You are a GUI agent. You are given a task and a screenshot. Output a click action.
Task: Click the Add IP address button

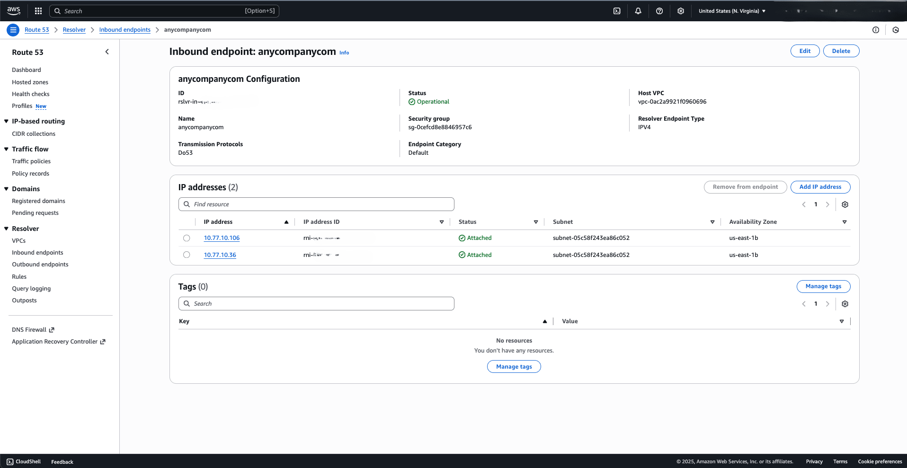[820, 187]
